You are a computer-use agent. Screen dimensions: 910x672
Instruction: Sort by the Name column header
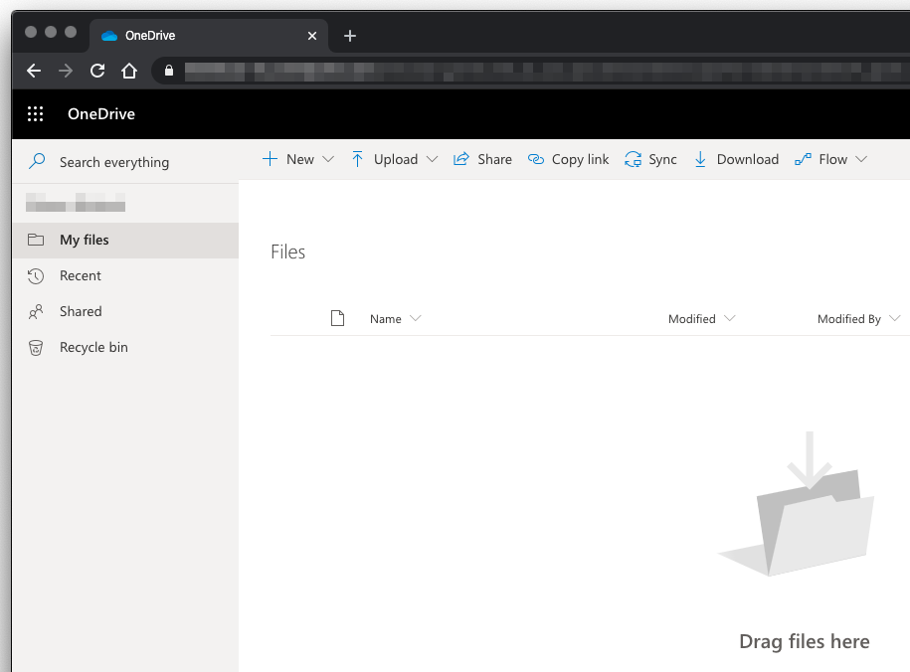(385, 318)
